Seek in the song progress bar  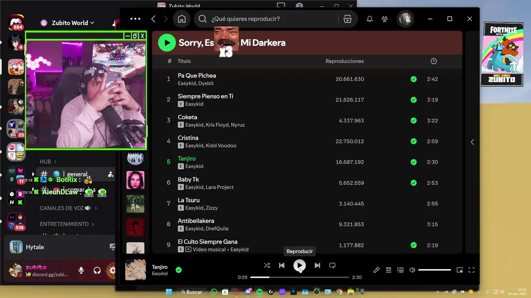tap(300, 277)
